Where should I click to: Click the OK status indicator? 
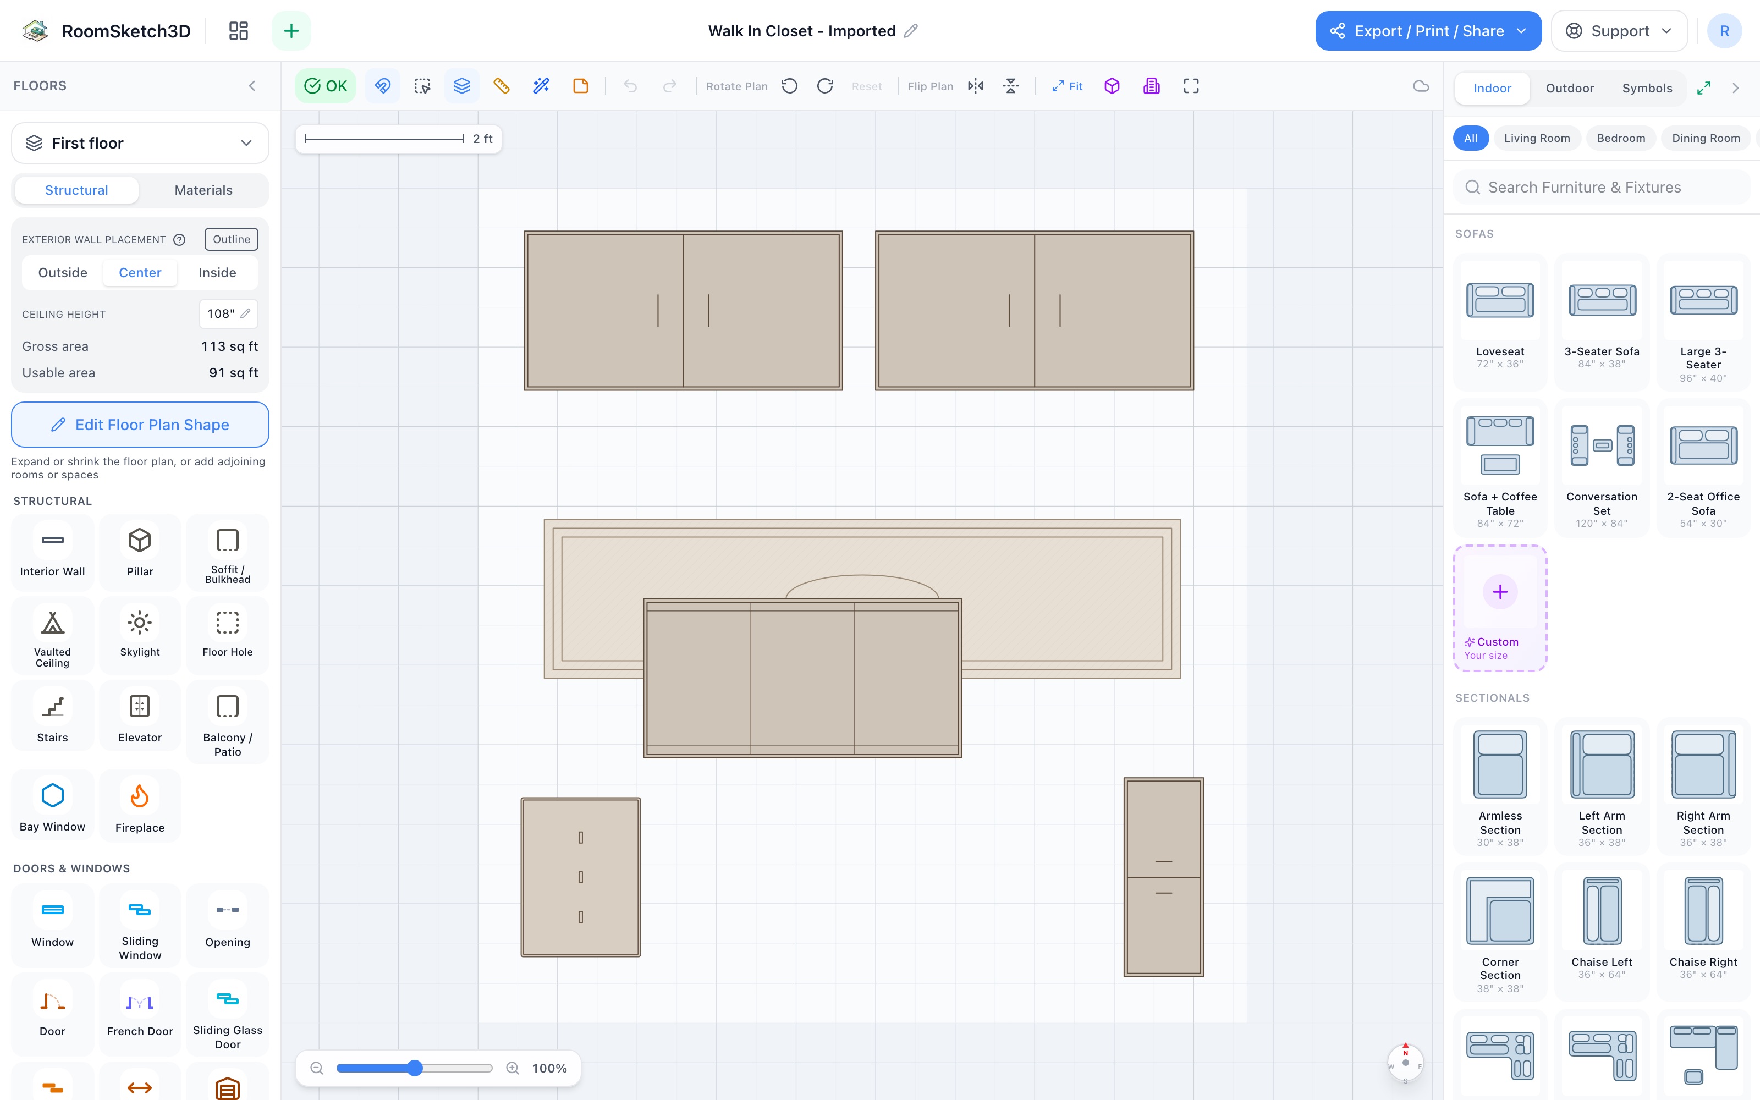coord(325,86)
